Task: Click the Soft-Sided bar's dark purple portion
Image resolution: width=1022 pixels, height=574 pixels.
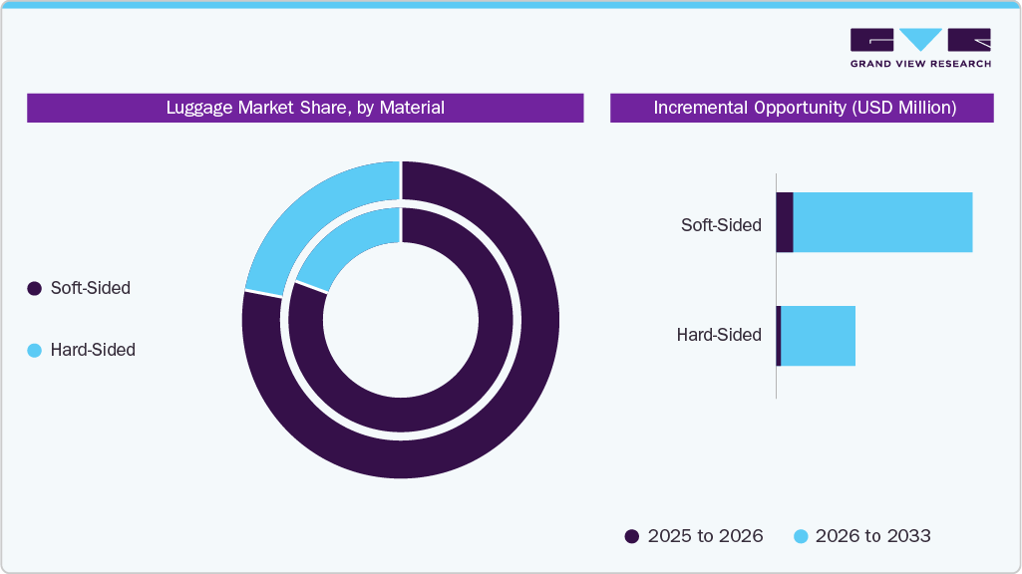Action: click(x=785, y=222)
